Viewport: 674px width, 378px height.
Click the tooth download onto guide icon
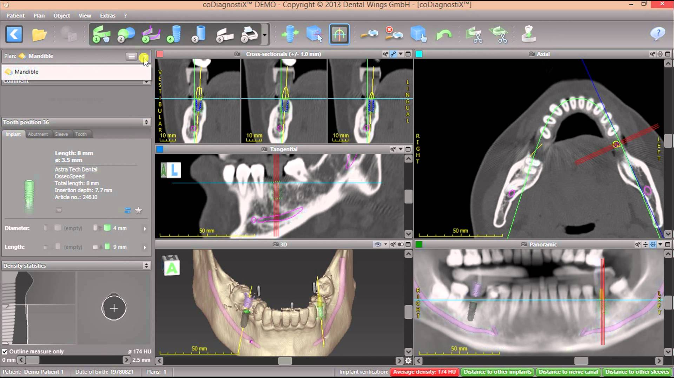pyautogui.click(x=528, y=34)
